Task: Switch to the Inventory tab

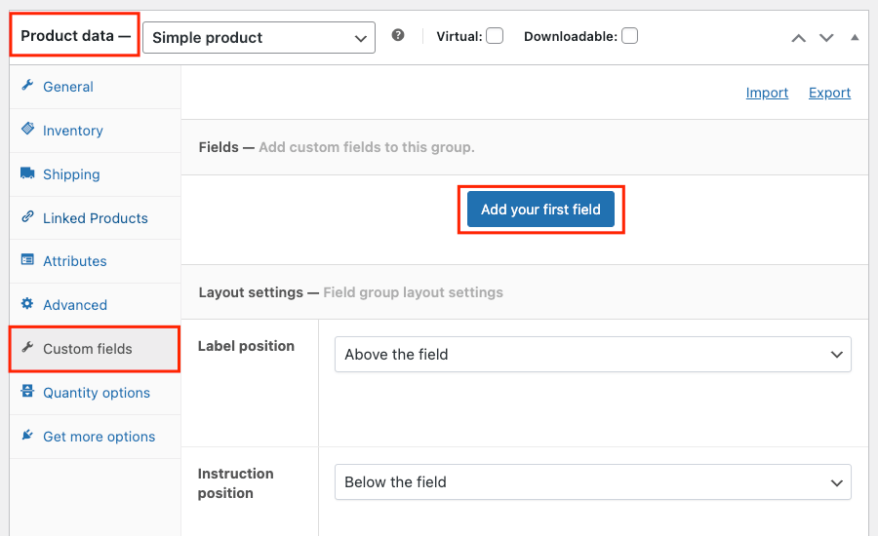Action: pos(96,131)
